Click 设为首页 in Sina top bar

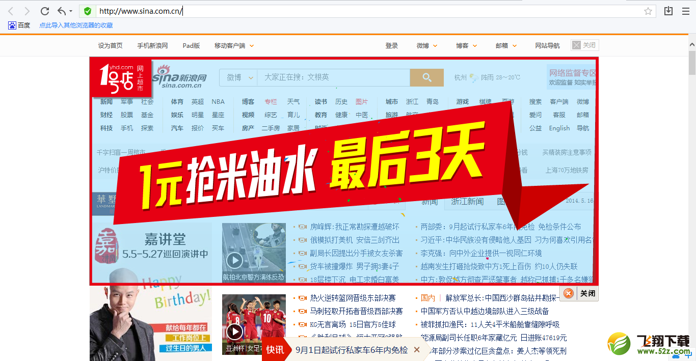coord(111,45)
